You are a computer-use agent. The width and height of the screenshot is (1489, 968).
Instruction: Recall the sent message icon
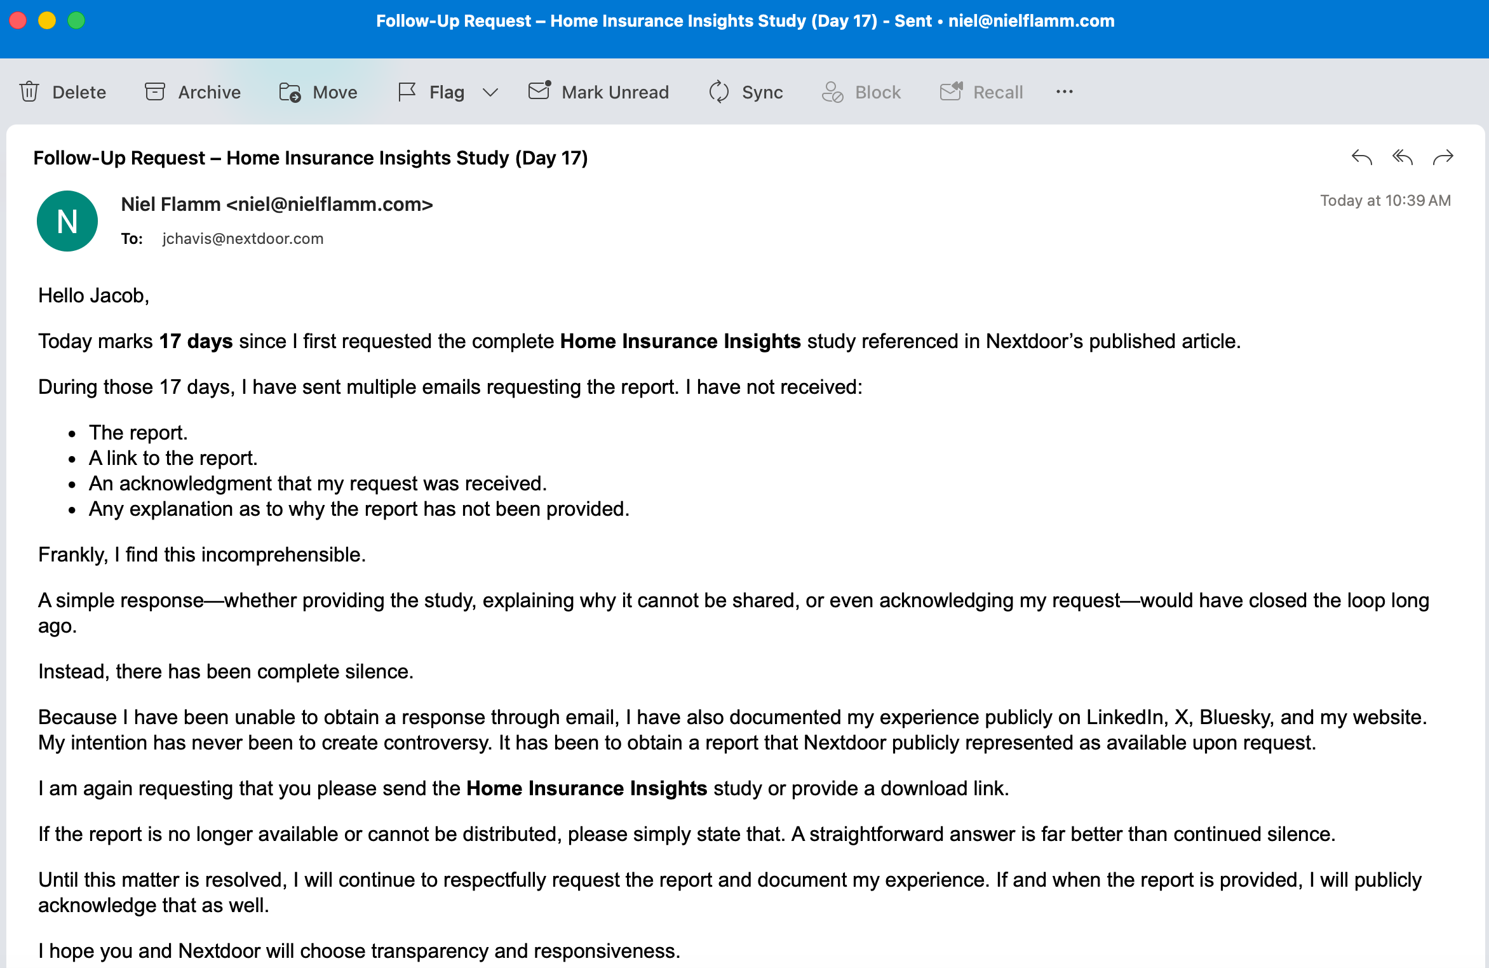[x=951, y=91]
